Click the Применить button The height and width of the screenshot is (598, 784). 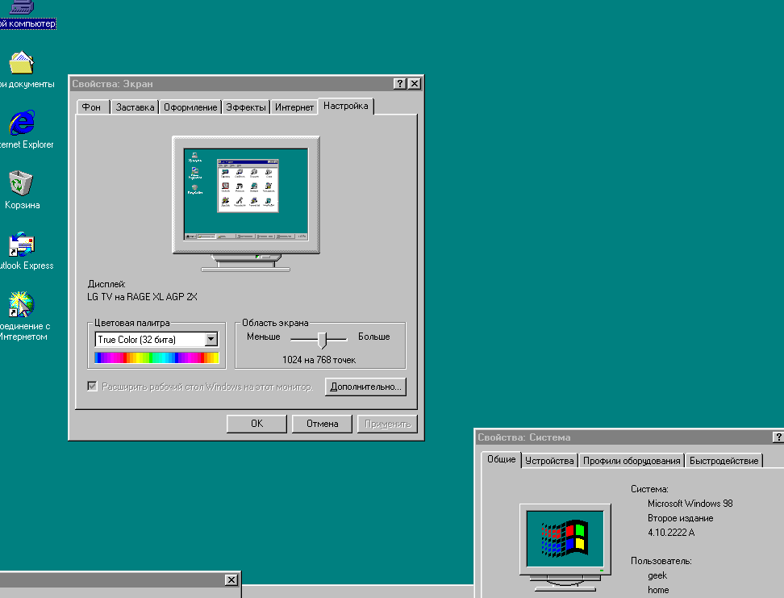point(387,424)
